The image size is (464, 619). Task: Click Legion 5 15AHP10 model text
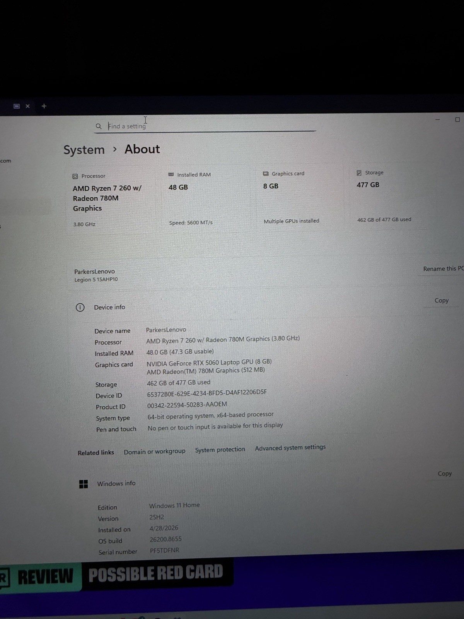96,279
